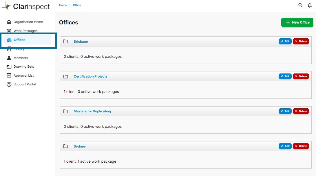
Task: Delete the Sydney office
Action: tap(301, 146)
